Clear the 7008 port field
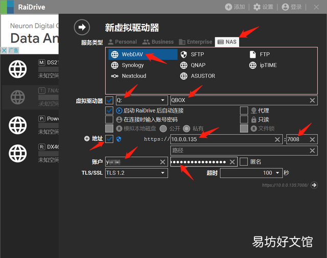The width and height of the screenshot is (327, 258). click(x=312, y=139)
